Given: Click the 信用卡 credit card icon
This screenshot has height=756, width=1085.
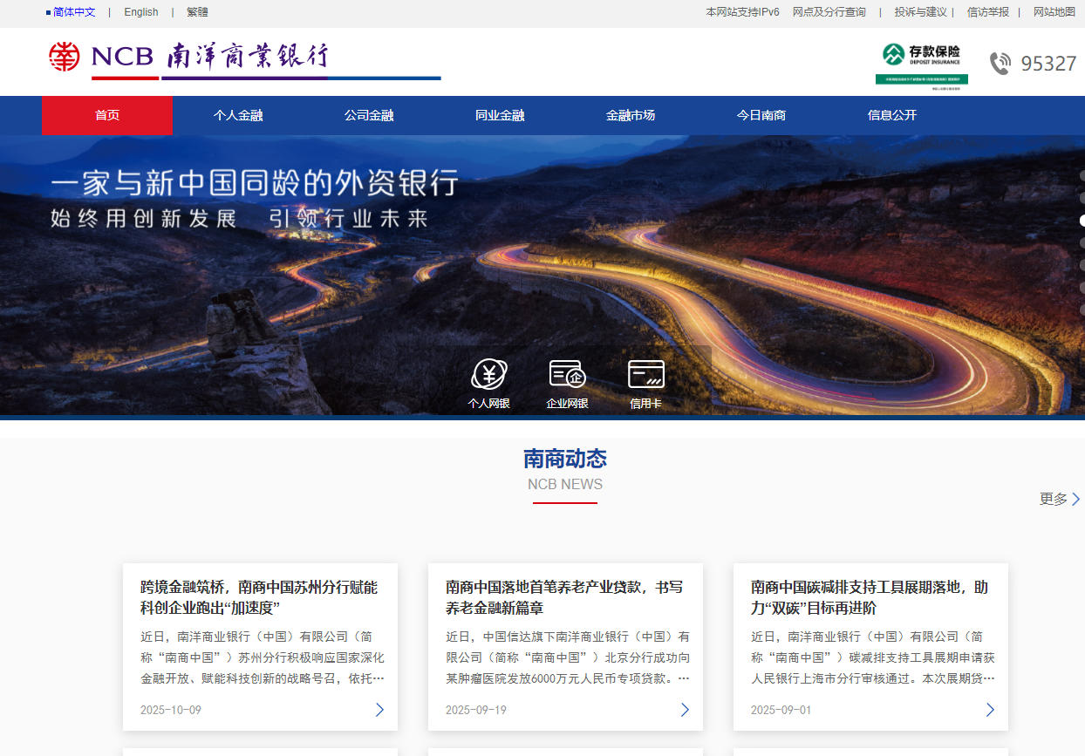Looking at the screenshot, I should pyautogui.click(x=645, y=375).
